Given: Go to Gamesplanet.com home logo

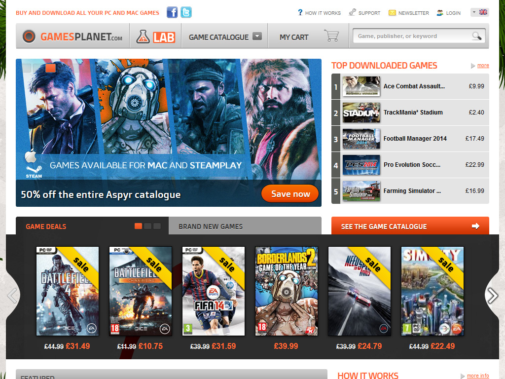Looking at the screenshot, I should 72,37.
